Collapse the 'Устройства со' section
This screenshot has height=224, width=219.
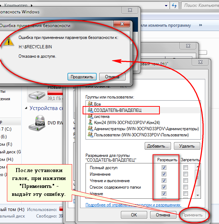(x=26, y=108)
